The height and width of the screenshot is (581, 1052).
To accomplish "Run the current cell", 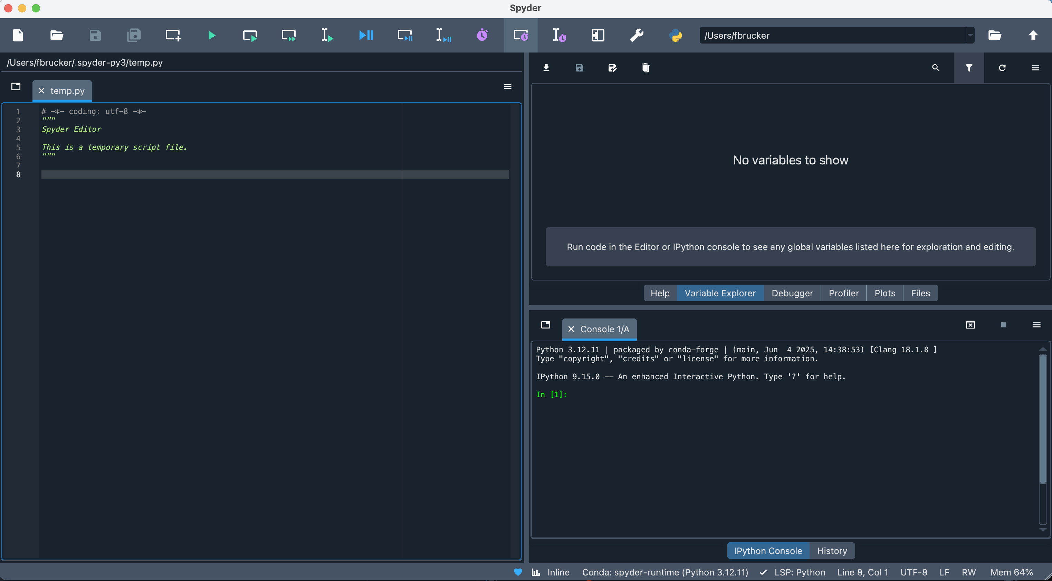I will 250,35.
